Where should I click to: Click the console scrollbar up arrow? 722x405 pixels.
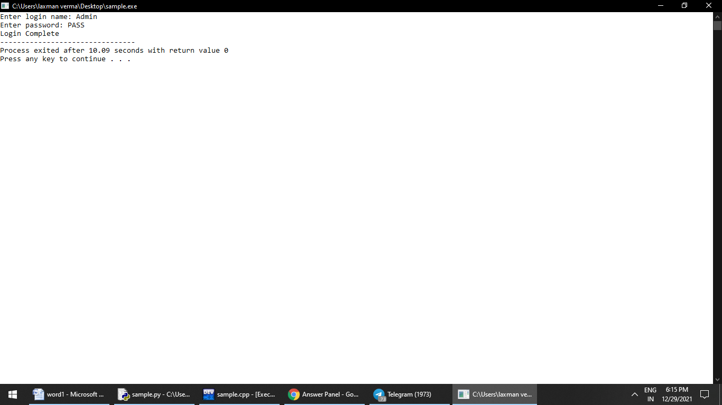pos(717,16)
